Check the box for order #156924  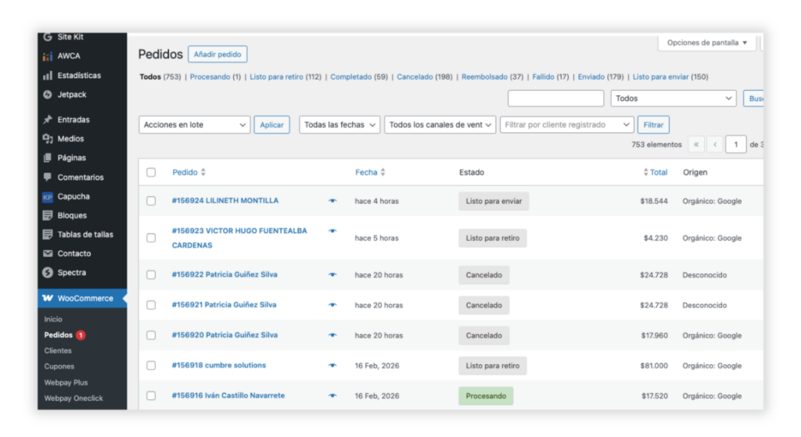(151, 201)
